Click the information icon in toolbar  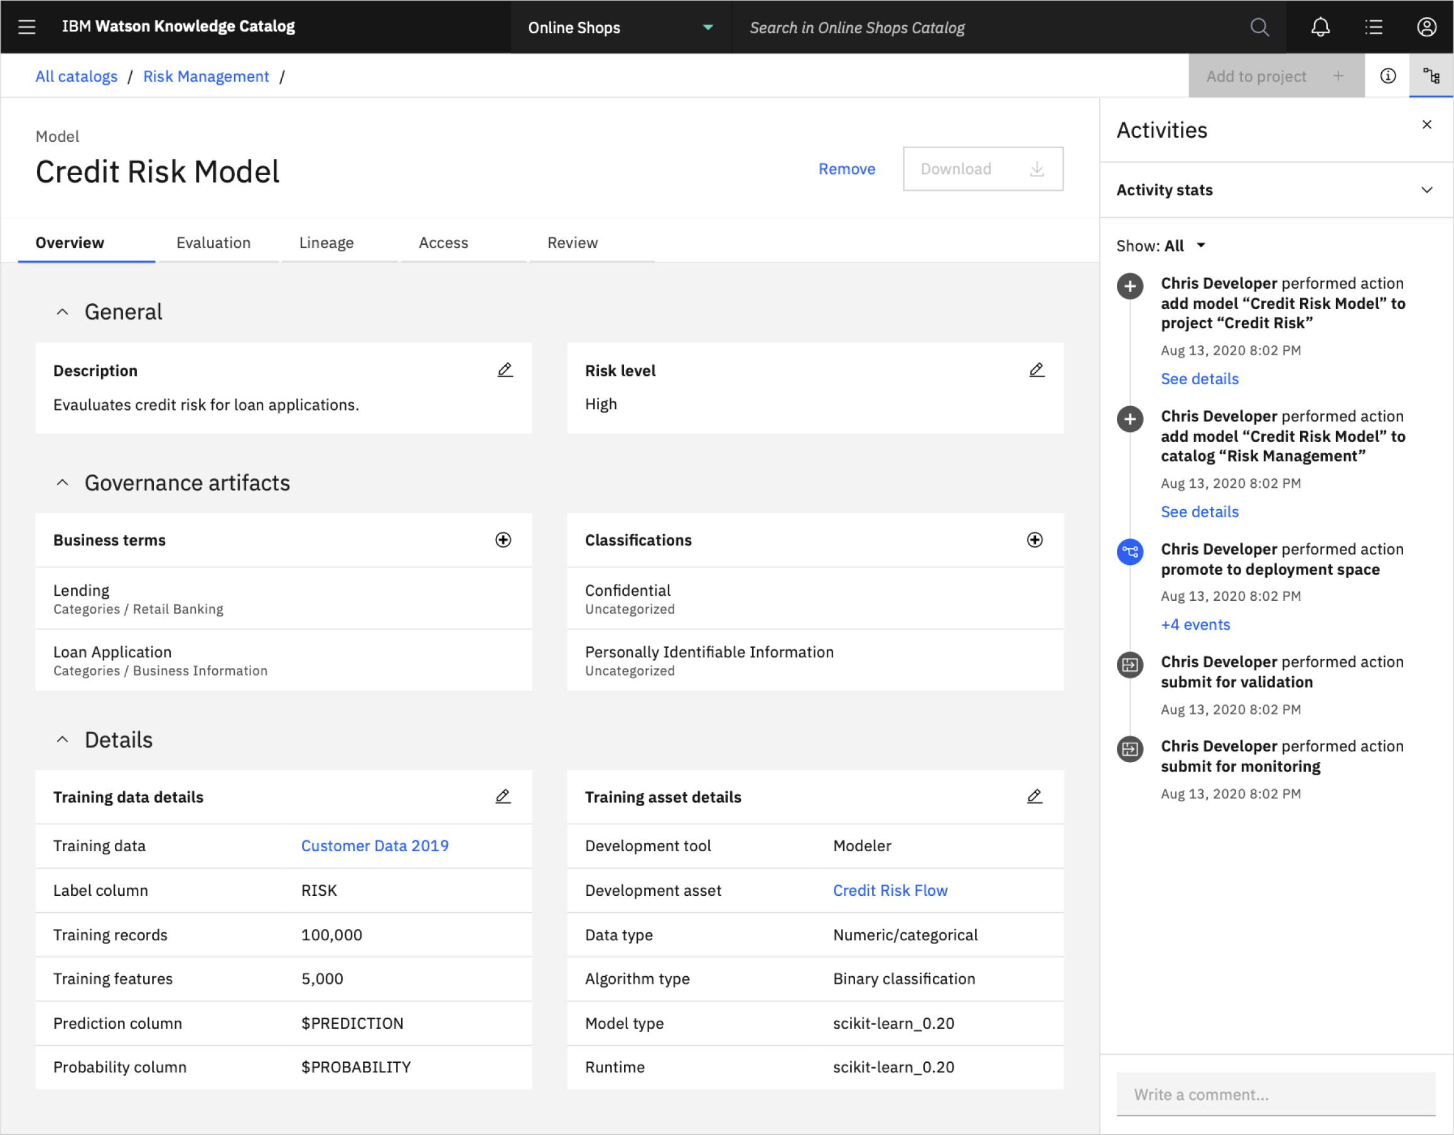[x=1387, y=76]
